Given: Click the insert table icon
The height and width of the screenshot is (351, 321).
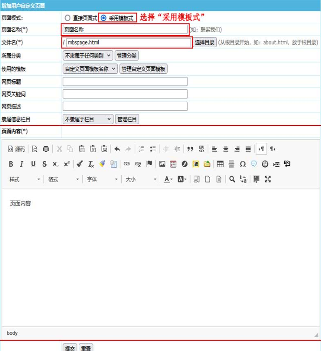Looking at the screenshot, I should 220,164.
